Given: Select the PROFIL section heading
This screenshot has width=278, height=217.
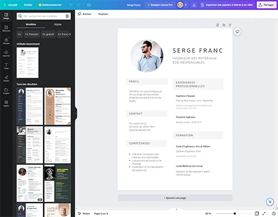Looking at the screenshot, I should point(134,82).
